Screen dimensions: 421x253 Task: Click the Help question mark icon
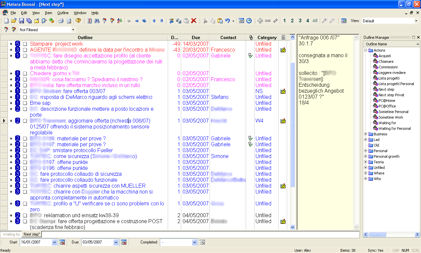pos(78,21)
